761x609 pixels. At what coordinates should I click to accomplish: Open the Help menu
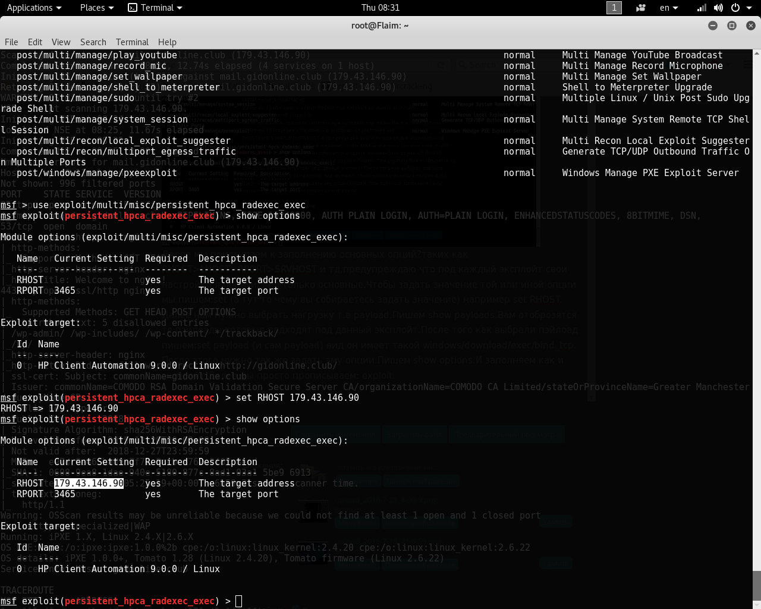[167, 42]
